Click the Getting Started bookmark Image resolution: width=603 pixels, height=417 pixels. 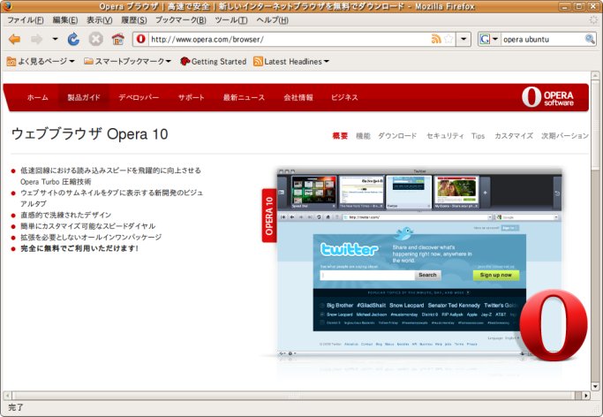point(213,62)
